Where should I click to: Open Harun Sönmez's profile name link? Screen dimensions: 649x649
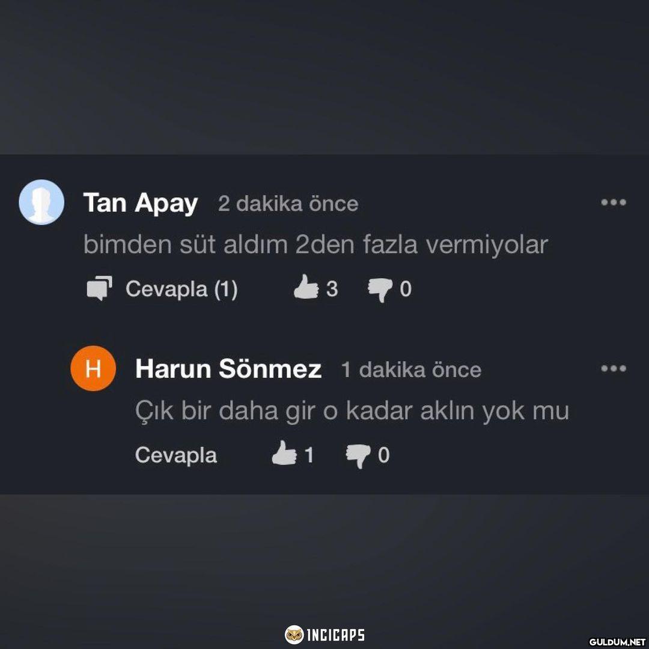point(228,368)
